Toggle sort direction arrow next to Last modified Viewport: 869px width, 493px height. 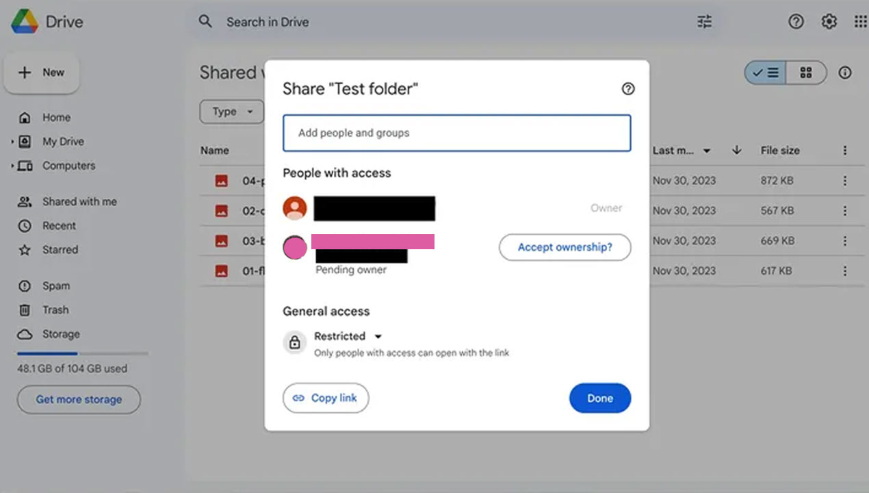point(736,150)
